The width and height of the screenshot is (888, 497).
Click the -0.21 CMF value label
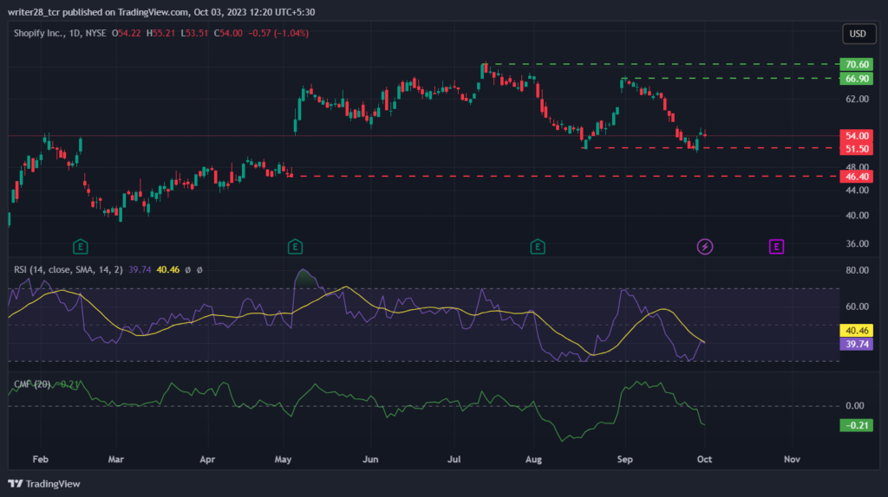click(856, 425)
